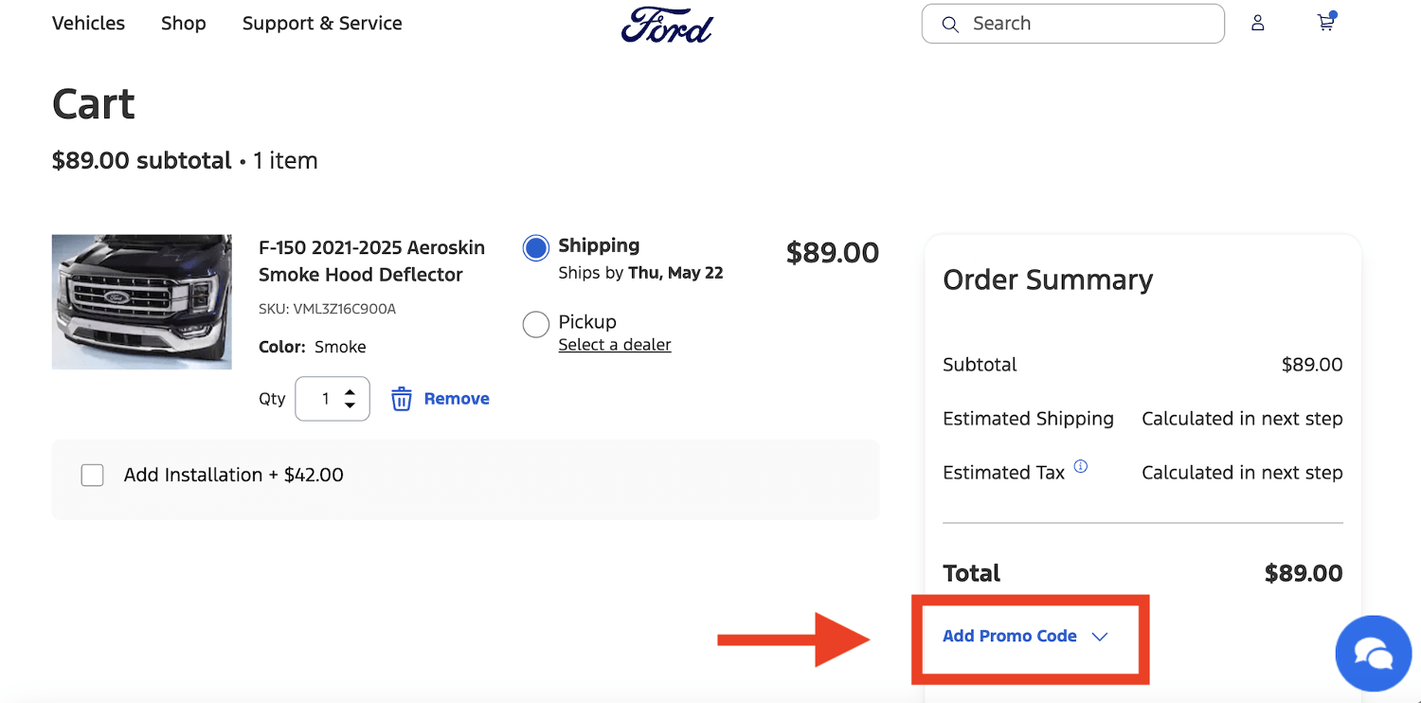Screen dimensions: 1421x703
Task: Increase quantity with the up arrow
Action: coord(351,392)
